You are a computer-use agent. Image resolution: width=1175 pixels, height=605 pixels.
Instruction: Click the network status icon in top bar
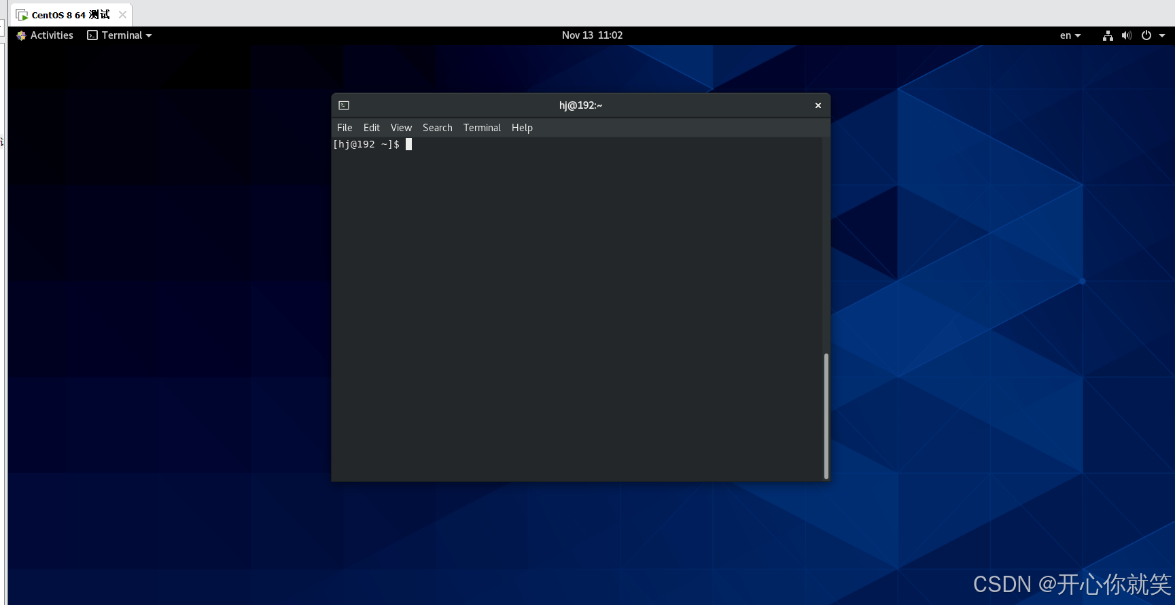tap(1108, 35)
